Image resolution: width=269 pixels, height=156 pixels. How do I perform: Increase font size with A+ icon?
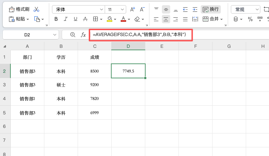[x=132, y=9]
